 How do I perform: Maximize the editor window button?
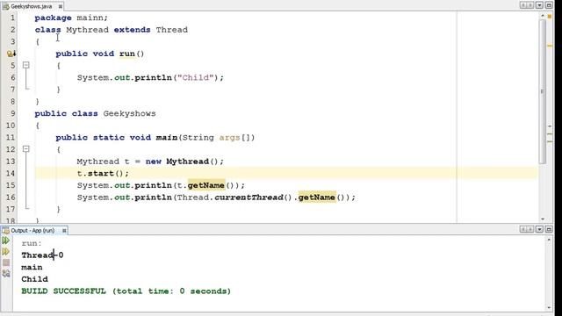[x=549, y=5]
